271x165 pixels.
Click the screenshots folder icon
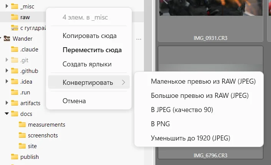[x=22, y=135]
